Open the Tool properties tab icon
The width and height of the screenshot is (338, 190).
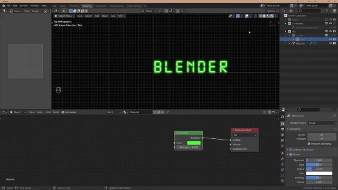[283, 117]
